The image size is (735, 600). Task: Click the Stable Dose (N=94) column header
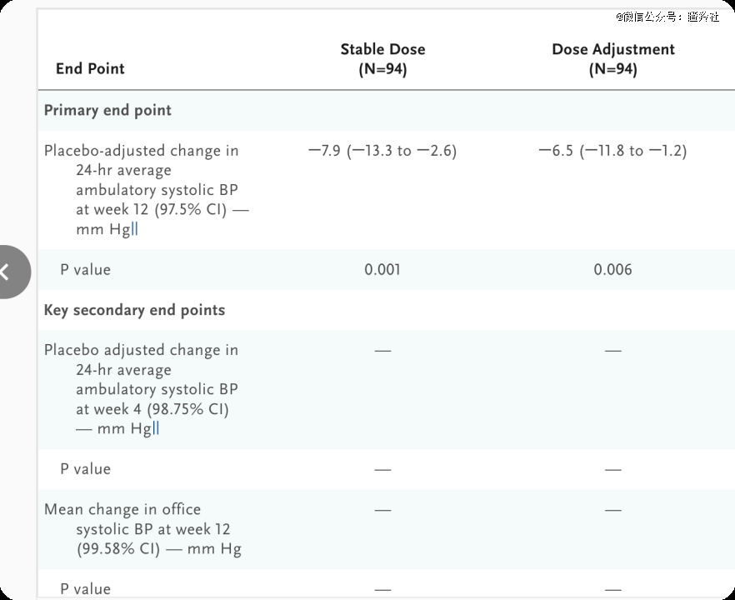click(x=382, y=59)
